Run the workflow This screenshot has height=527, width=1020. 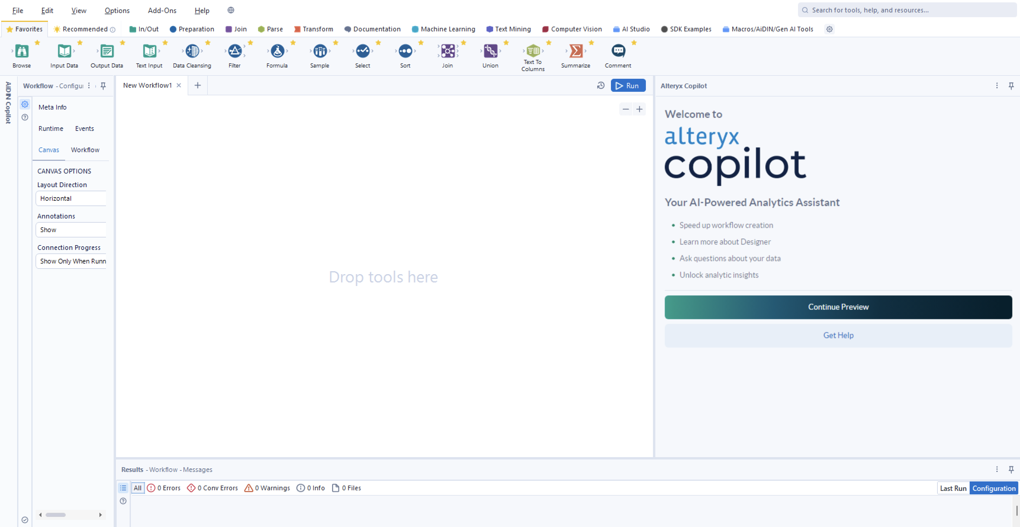[628, 85]
